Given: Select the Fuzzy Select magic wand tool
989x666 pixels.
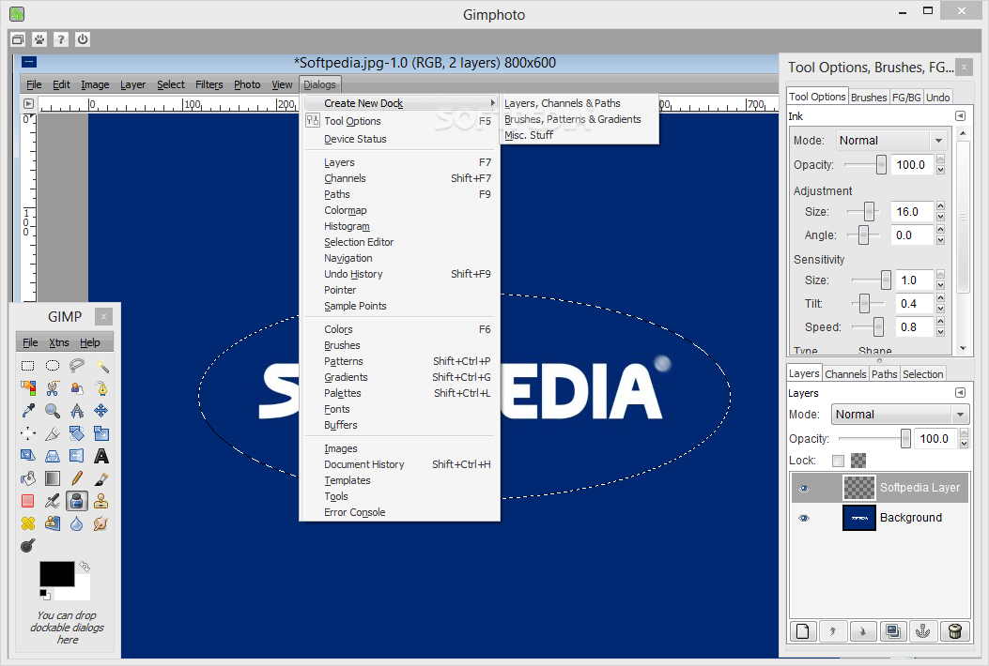Looking at the screenshot, I should click(x=101, y=366).
